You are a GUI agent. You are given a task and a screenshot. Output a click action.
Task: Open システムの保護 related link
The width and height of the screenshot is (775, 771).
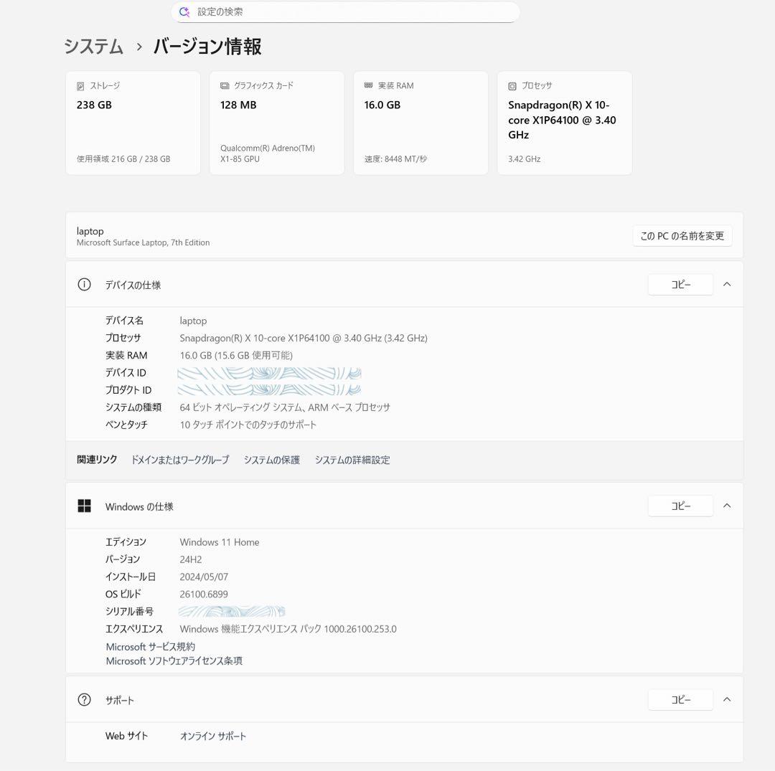tap(272, 460)
